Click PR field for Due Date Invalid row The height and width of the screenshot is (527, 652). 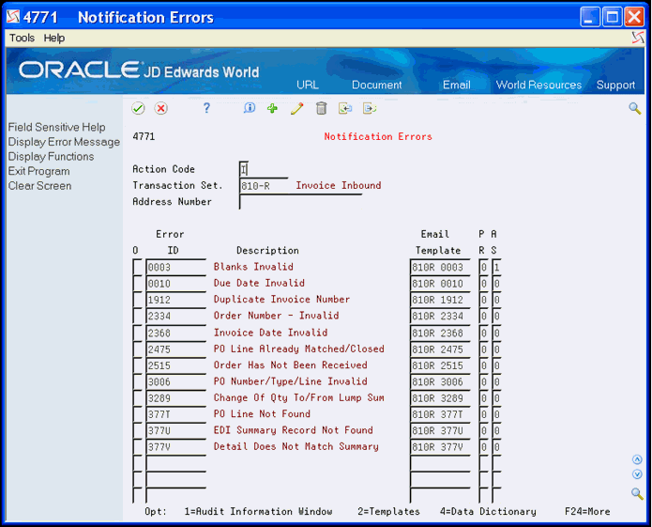pos(483,284)
